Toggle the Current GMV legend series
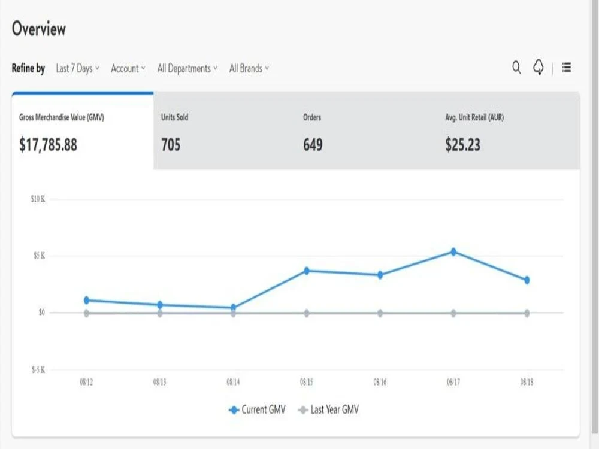 tap(257, 409)
